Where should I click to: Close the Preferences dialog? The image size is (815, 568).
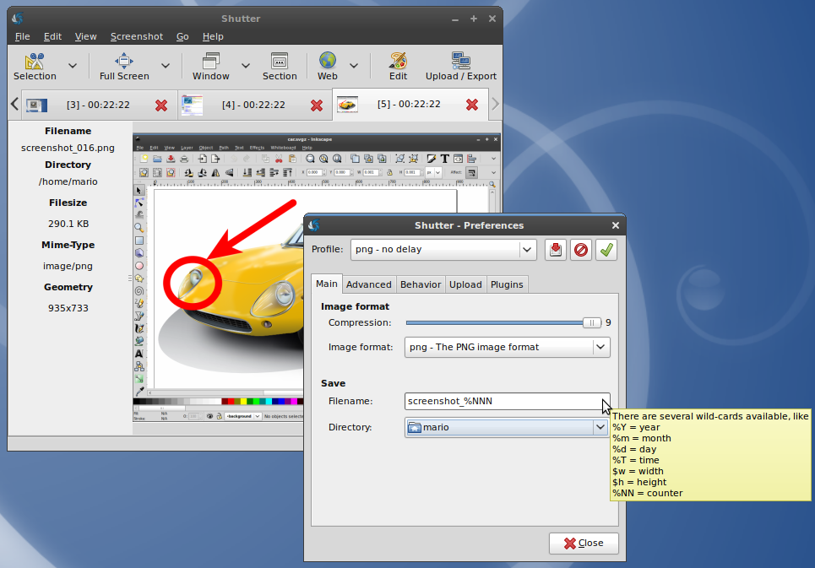pyautogui.click(x=584, y=543)
